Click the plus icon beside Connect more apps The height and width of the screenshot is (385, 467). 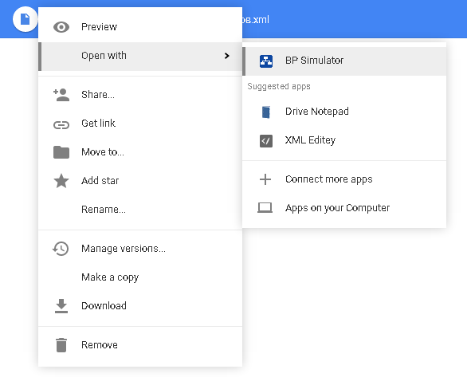pyautogui.click(x=265, y=179)
